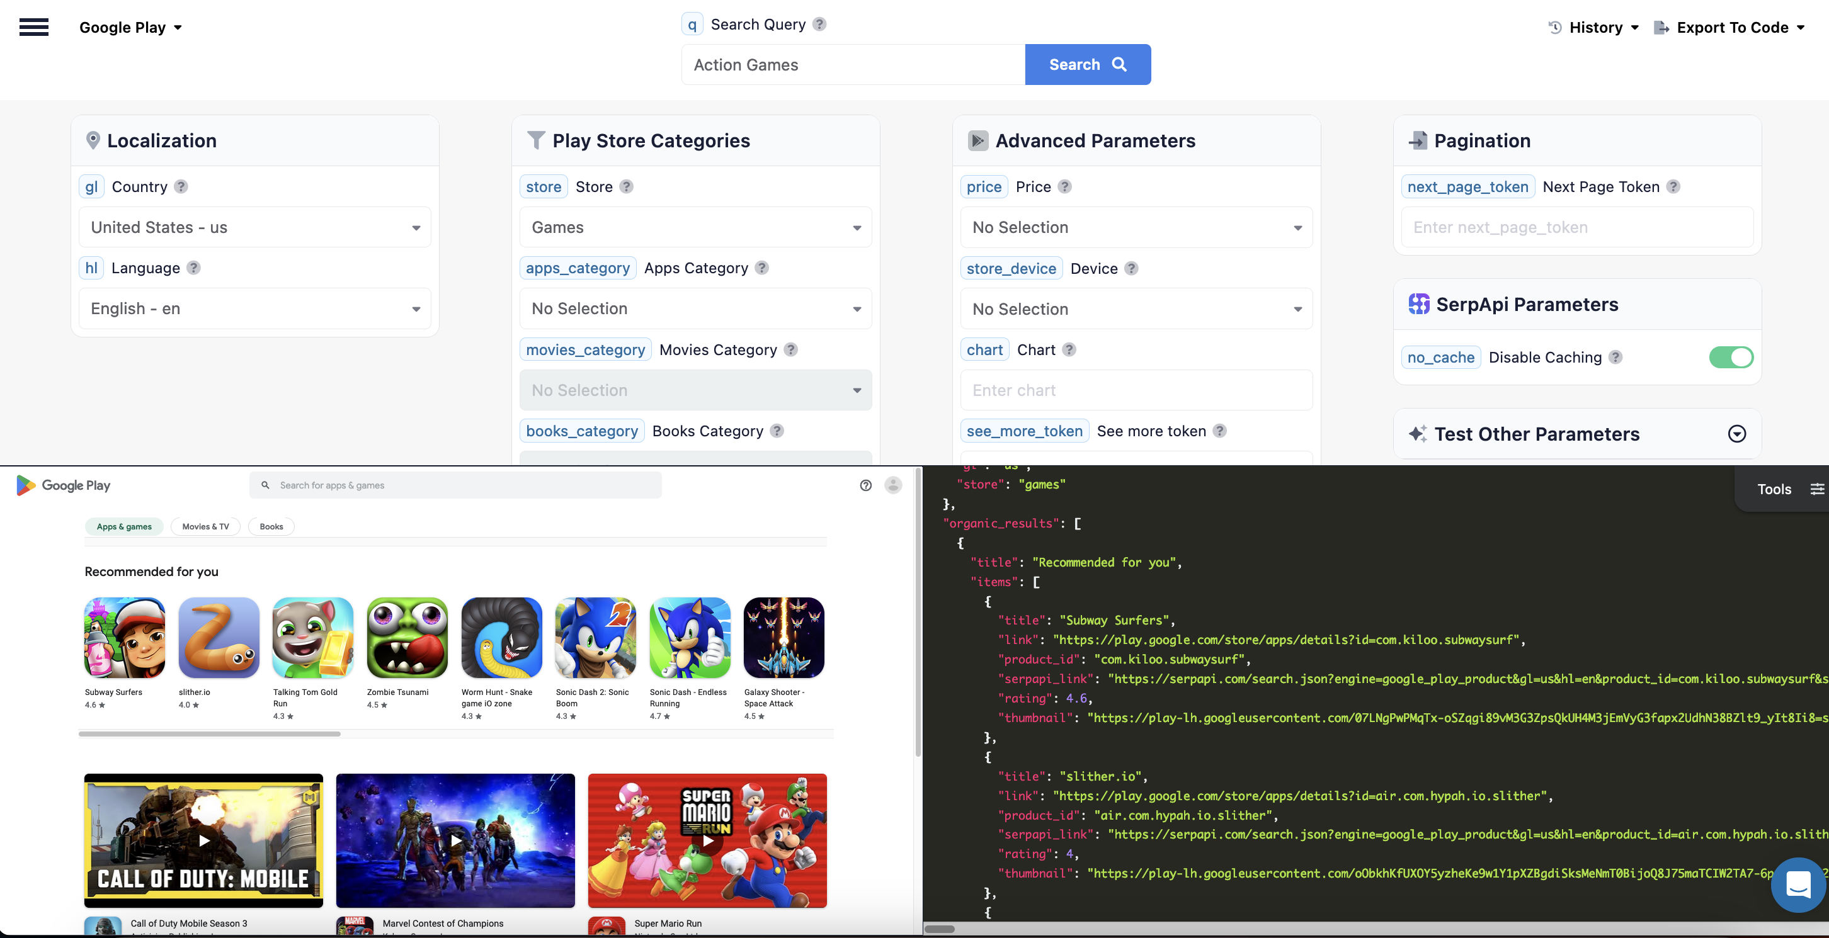Click the Export To Code icon

click(1661, 27)
